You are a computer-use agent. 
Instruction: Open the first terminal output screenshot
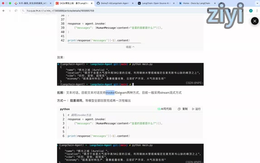tap(130, 74)
